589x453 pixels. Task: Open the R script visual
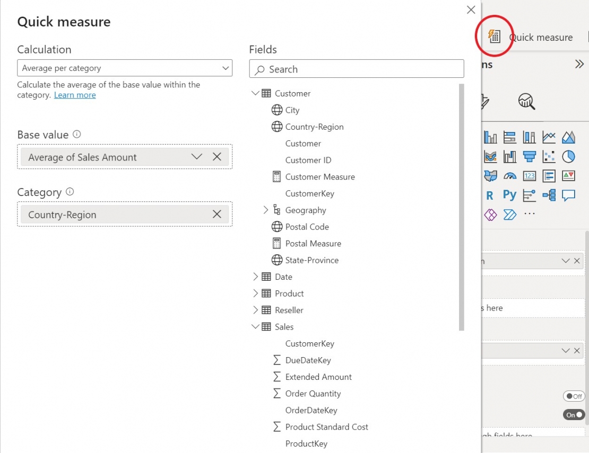490,194
